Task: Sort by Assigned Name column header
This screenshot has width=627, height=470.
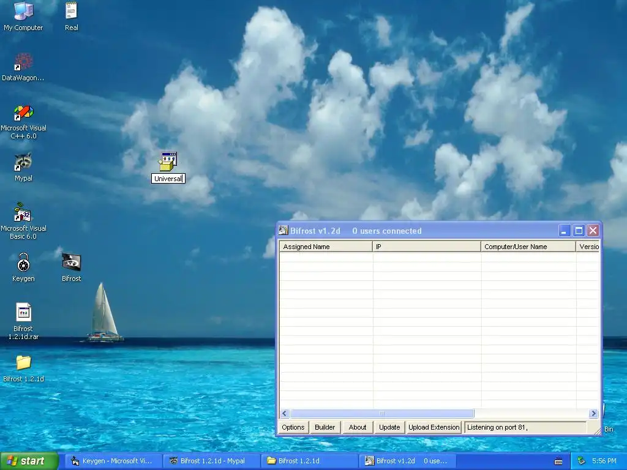Action: point(326,247)
